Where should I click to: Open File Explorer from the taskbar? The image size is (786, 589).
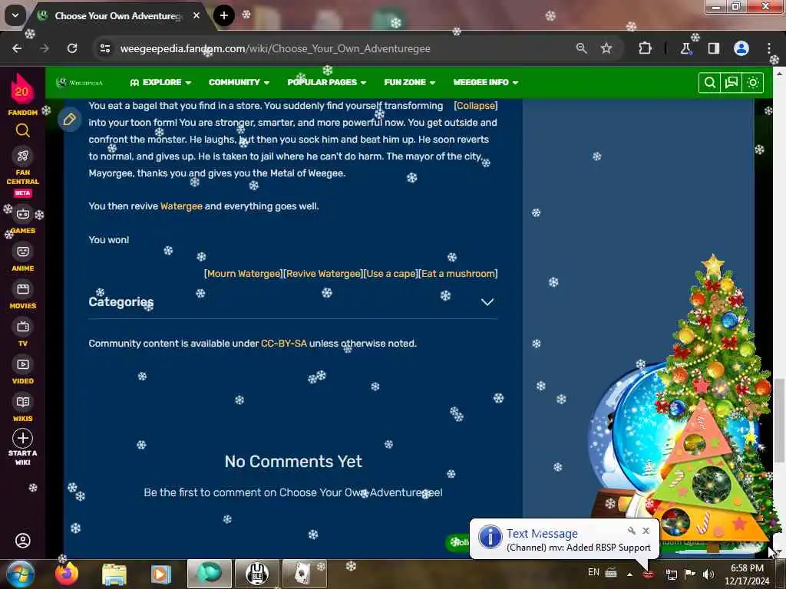point(114,574)
